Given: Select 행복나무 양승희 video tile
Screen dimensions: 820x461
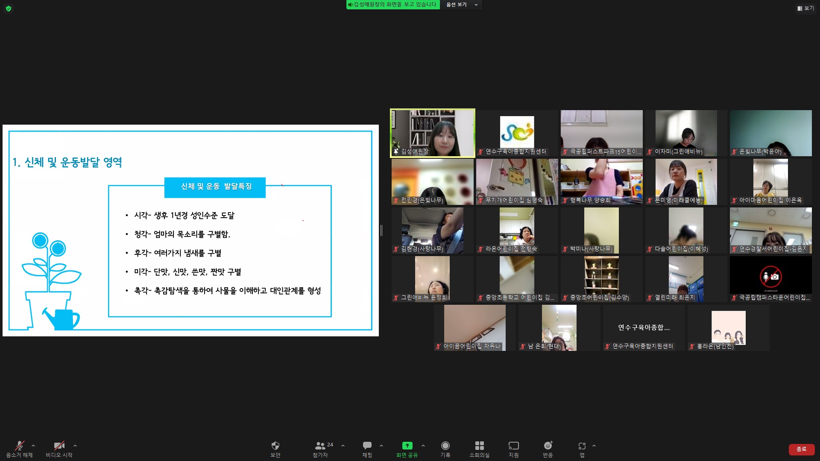Looking at the screenshot, I should pos(602,182).
